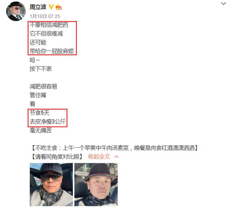
Task: Open the 1月18日 07:25 timestamp link
Action: point(45,16)
